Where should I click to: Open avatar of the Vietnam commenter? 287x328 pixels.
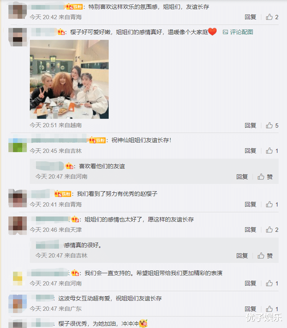(x=18, y=37)
